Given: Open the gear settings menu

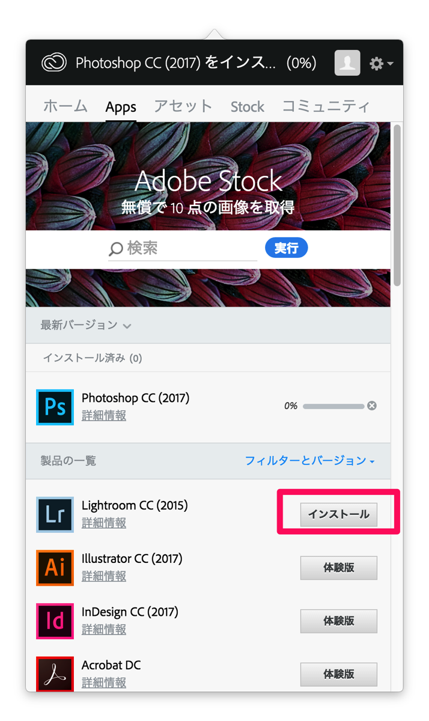Looking at the screenshot, I should (x=380, y=64).
